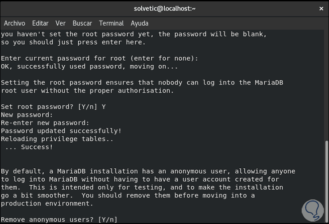
Task: Open the Terminal menu
Action: [111, 23]
